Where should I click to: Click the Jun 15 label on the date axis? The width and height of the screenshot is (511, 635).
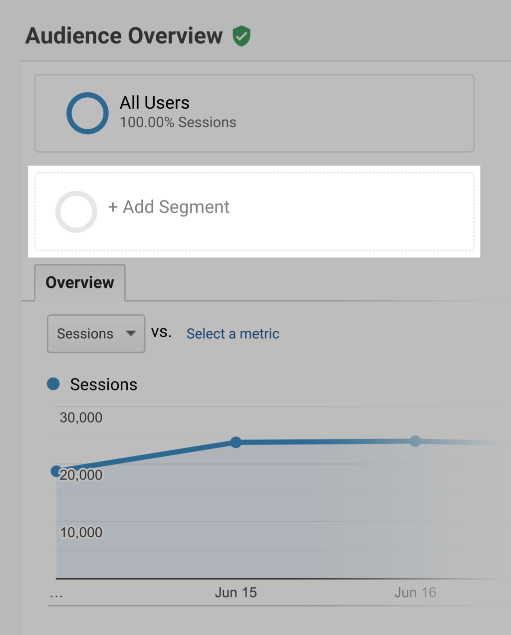[236, 592]
